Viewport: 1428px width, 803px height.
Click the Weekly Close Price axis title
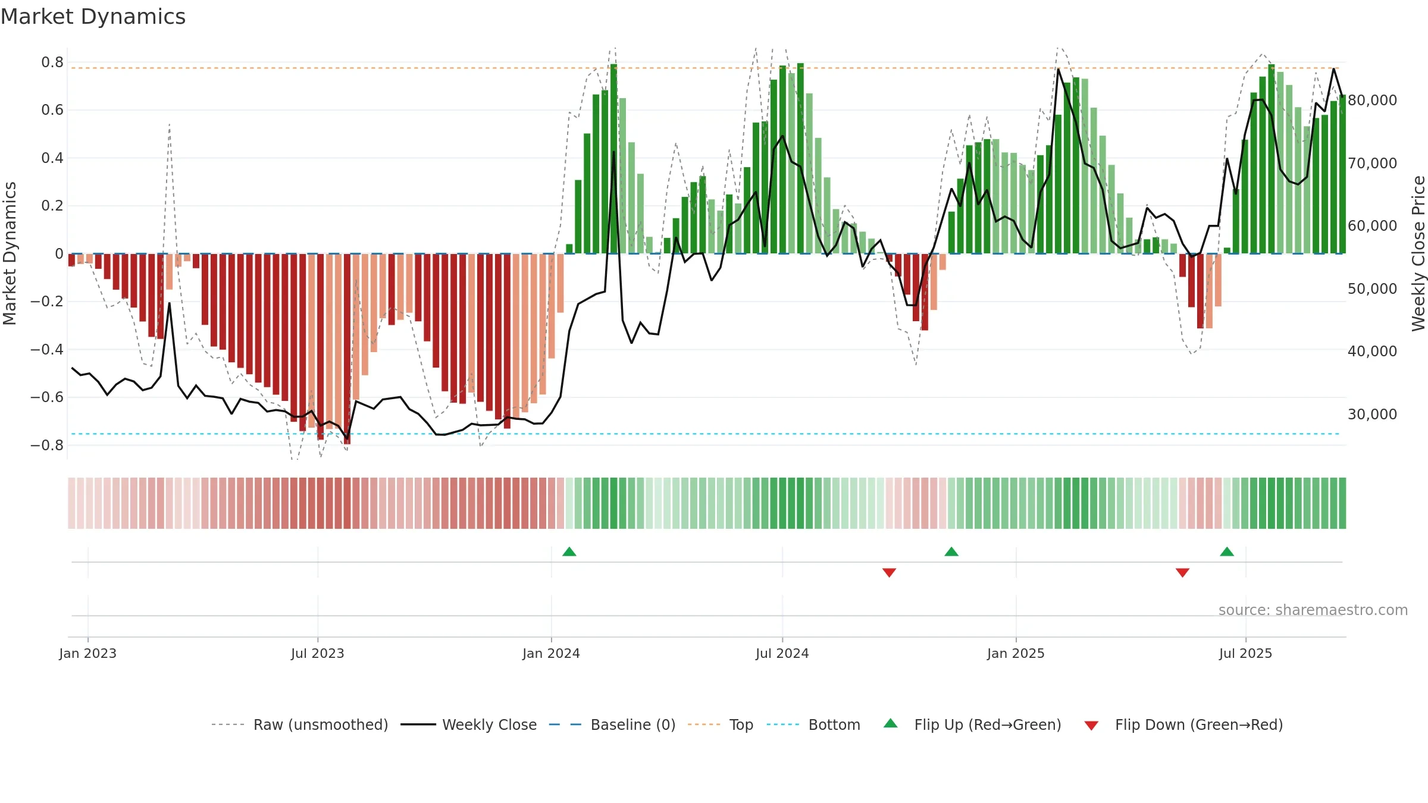click(1418, 253)
